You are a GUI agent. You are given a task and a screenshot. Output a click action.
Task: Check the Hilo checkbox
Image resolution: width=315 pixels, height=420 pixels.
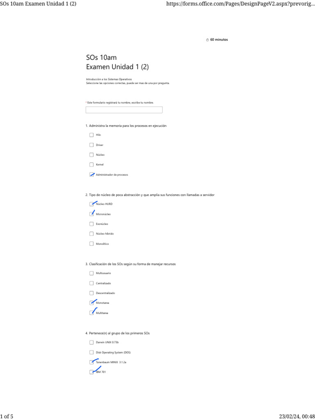pyautogui.click(x=91, y=135)
